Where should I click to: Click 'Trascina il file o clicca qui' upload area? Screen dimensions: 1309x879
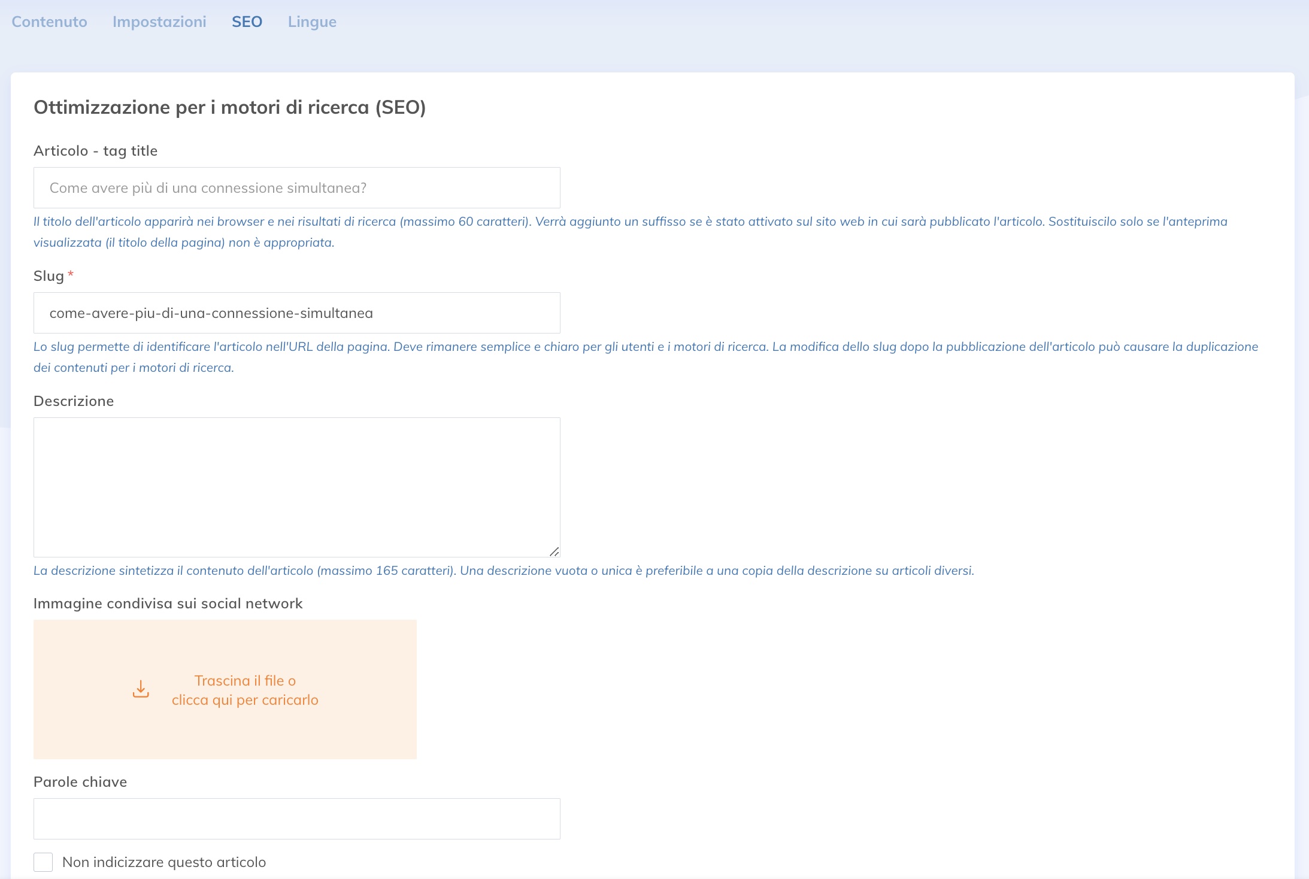(225, 690)
